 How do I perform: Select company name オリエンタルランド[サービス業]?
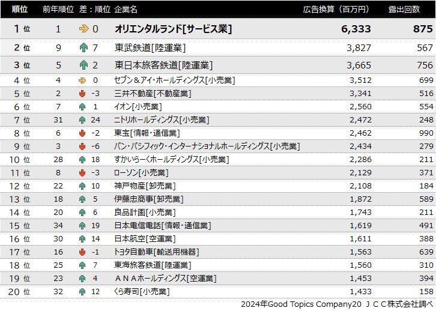point(173,29)
